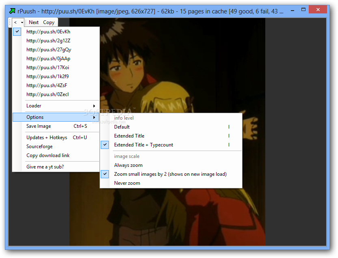338x258 pixels.
Task: Click Copy download link entry
Action: pos(56,155)
